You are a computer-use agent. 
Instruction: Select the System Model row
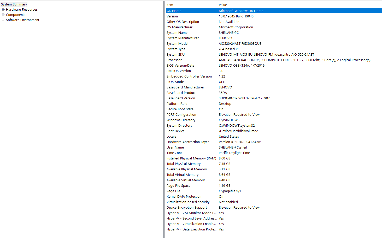pos(274,43)
